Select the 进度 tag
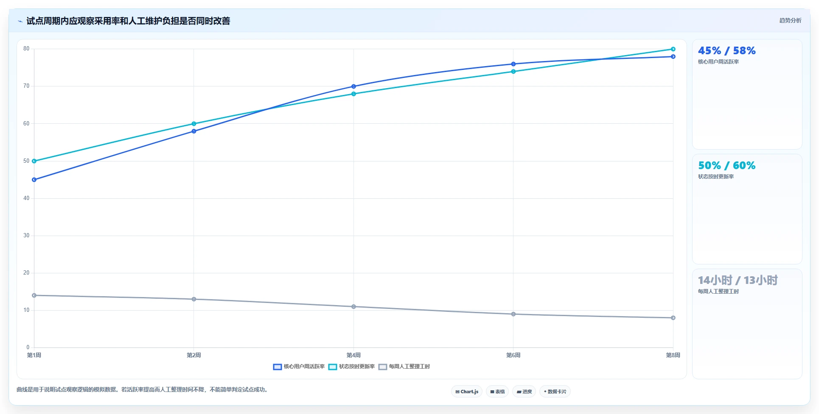This screenshot has width=819, height=414. [524, 392]
